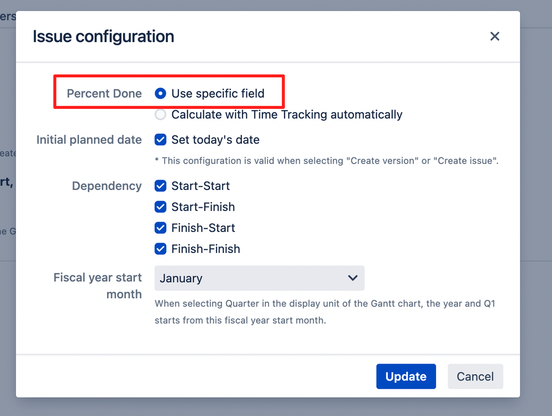Click the Update button
The width and height of the screenshot is (552, 416).
(x=406, y=376)
